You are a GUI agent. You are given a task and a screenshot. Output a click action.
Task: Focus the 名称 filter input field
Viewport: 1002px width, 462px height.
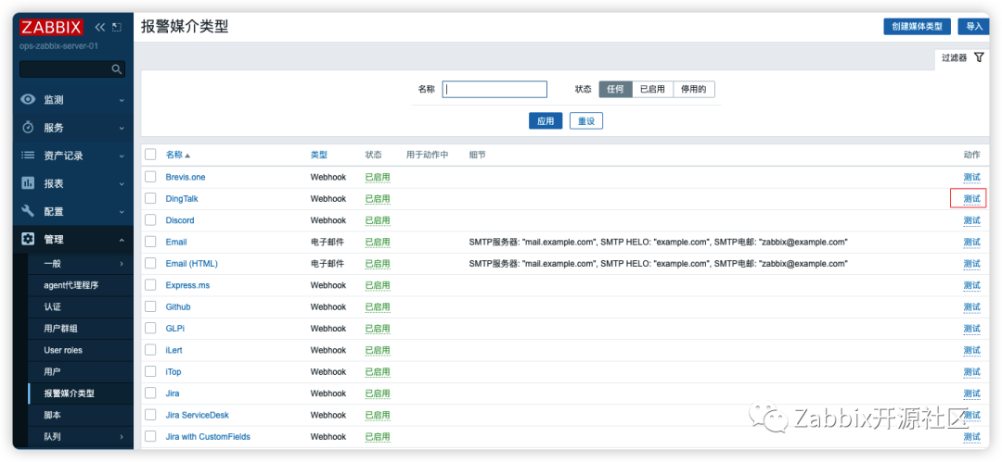(x=495, y=89)
